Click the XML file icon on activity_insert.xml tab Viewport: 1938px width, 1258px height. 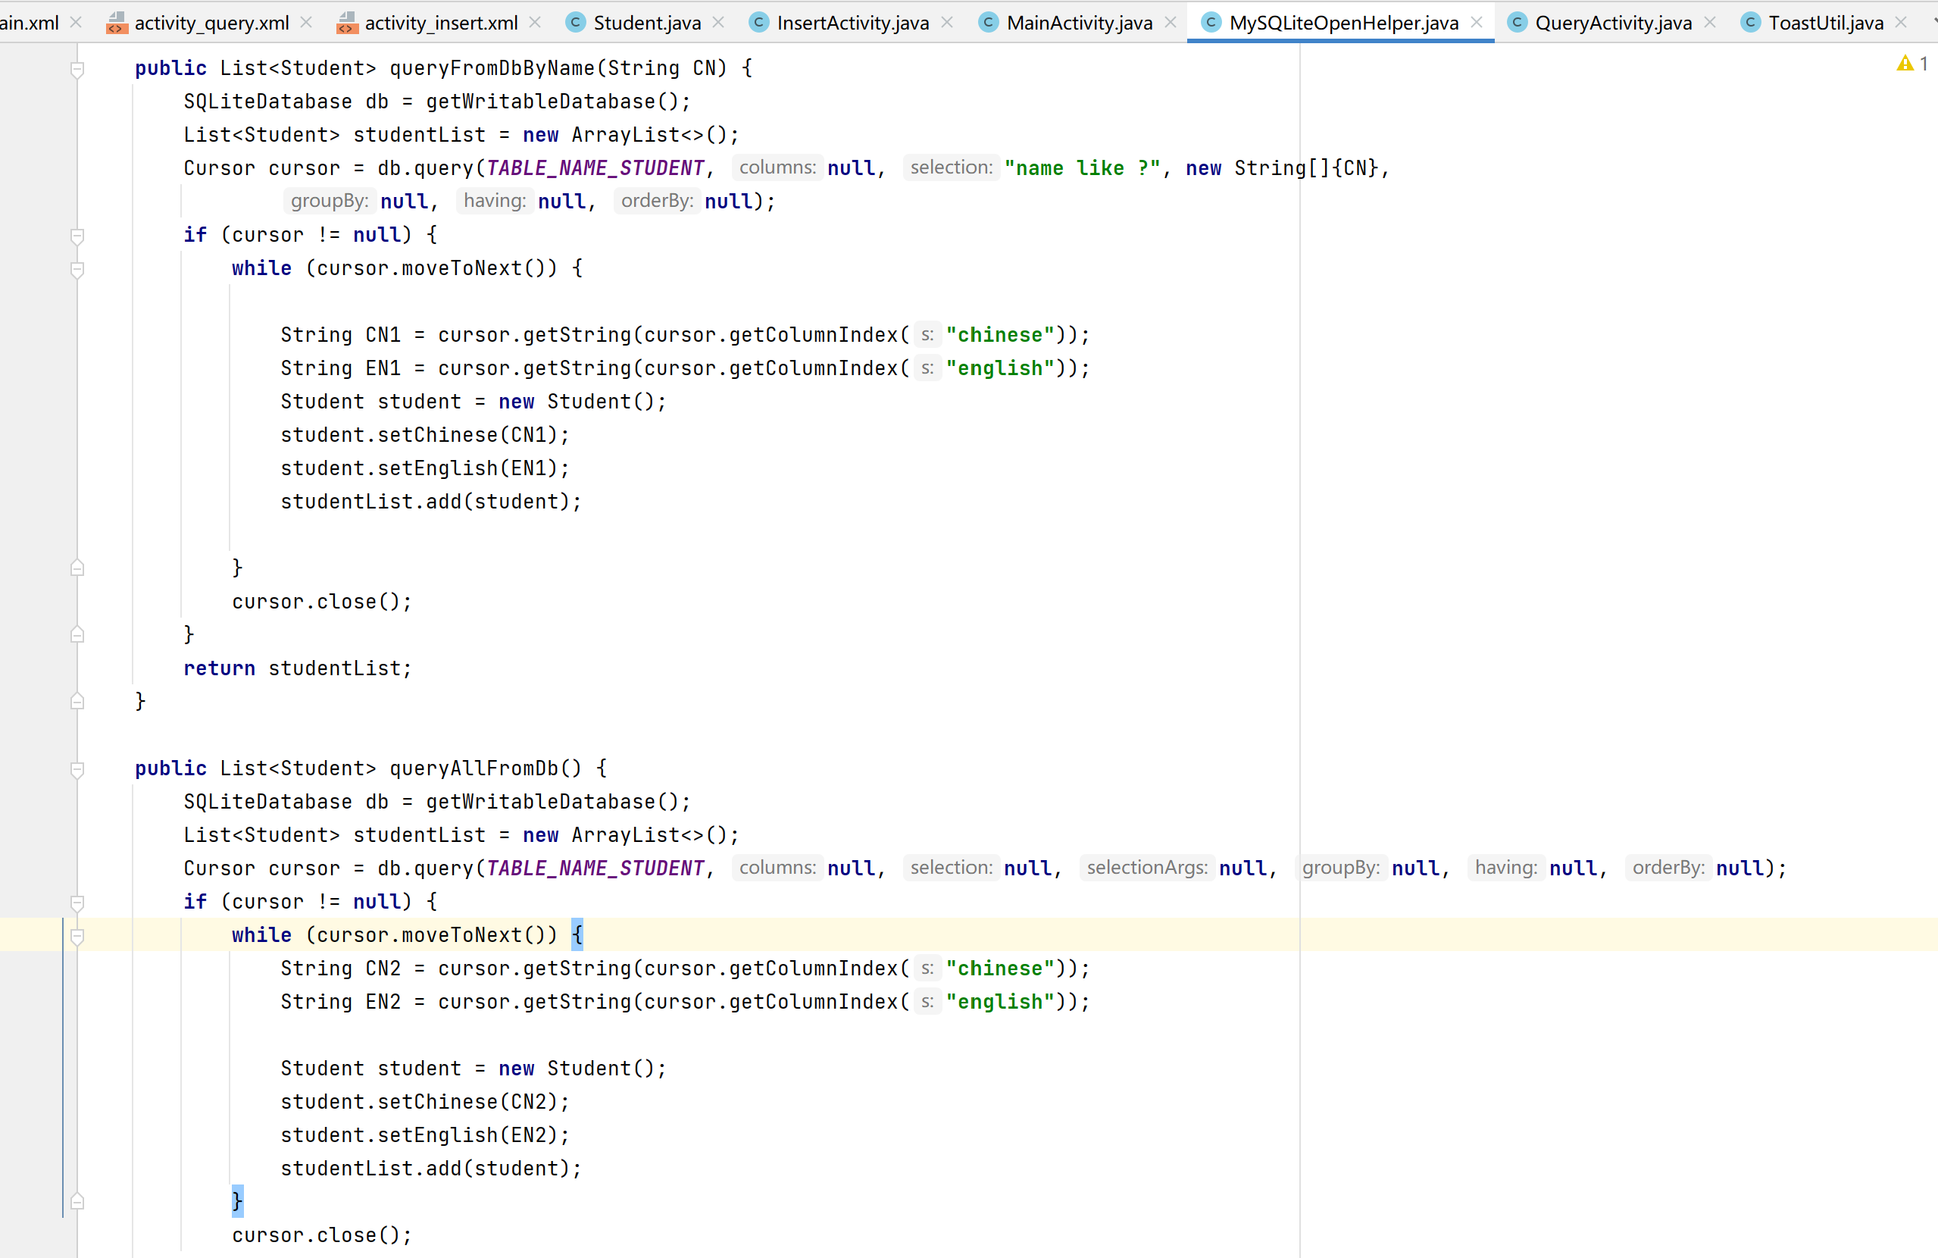[348, 23]
